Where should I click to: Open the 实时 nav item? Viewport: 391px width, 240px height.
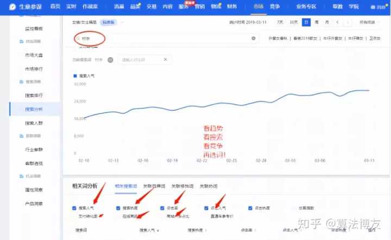pos(71,7)
